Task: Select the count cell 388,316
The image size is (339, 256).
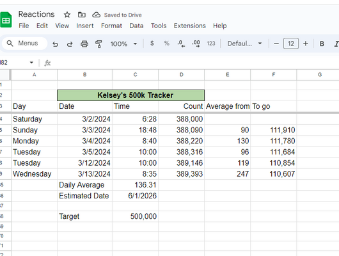Action: 182,152
